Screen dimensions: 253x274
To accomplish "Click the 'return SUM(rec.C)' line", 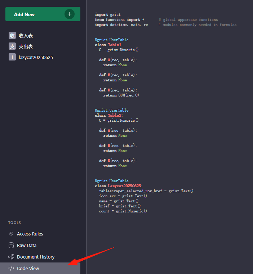I will tap(121, 95).
